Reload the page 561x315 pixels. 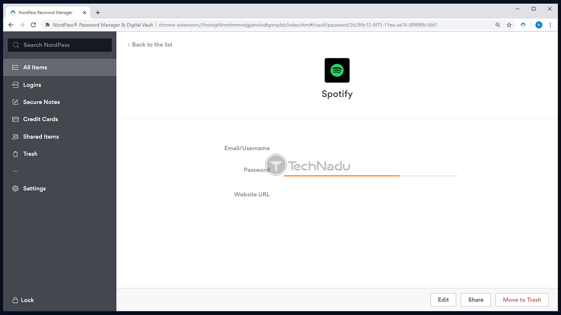[33, 25]
